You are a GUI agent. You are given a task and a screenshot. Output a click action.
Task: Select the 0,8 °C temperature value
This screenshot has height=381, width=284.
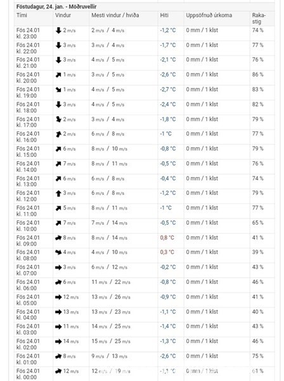pyautogui.click(x=167, y=237)
